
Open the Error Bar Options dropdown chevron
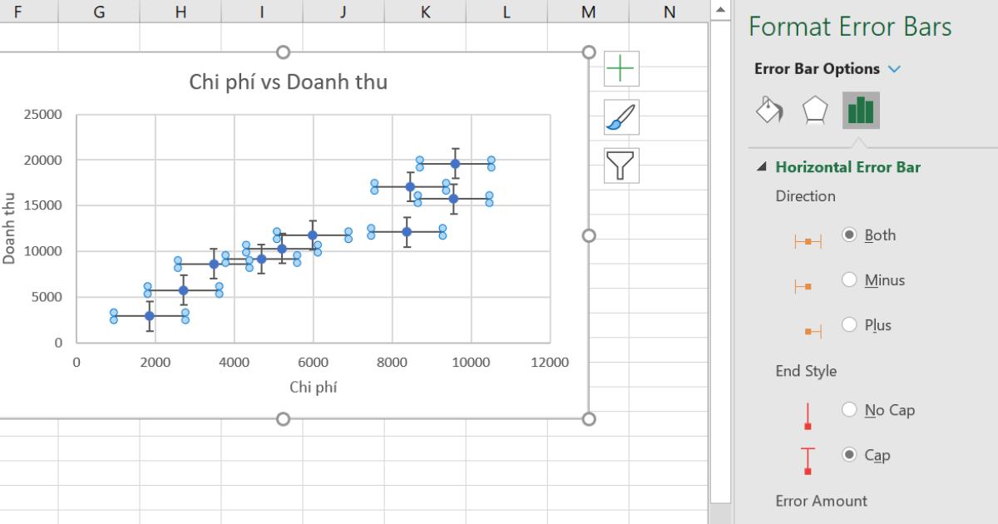pos(896,69)
